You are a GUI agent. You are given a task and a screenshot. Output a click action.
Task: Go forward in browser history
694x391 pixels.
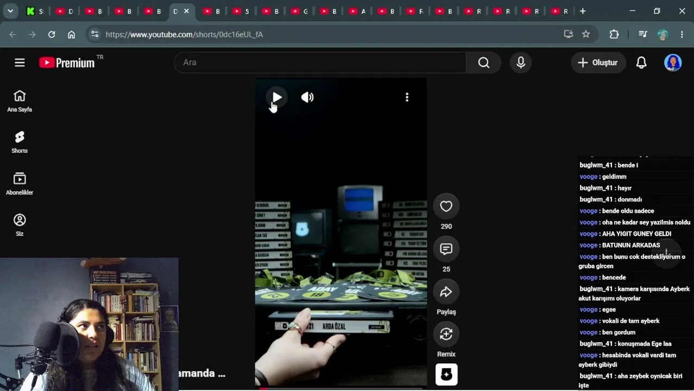(32, 34)
